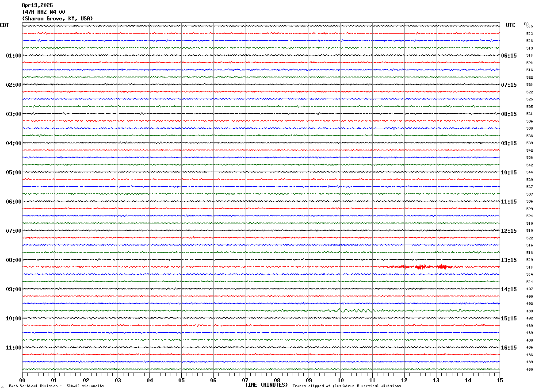This screenshot has height=392, width=535.
Task: Select the 07 minute tick label
Action: tap(245, 380)
